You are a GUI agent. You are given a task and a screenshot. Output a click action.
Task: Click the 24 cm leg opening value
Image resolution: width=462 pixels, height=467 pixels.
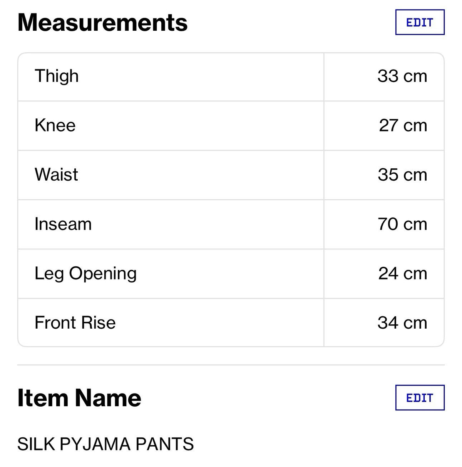point(403,273)
